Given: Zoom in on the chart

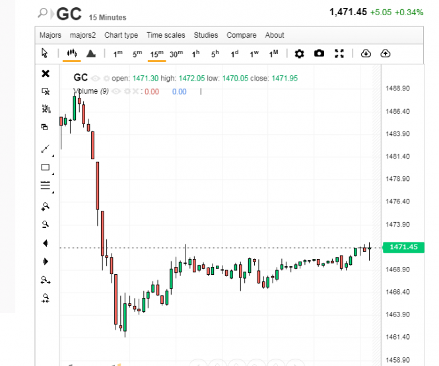Looking at the screenshot, I should [x=46, y=207].
